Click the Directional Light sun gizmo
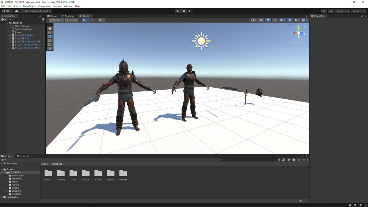This screenshot has width=368, height=207. [x=201, y=41]
